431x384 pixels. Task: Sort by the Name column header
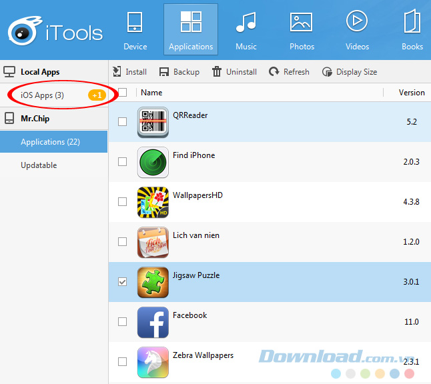[151, 93]
